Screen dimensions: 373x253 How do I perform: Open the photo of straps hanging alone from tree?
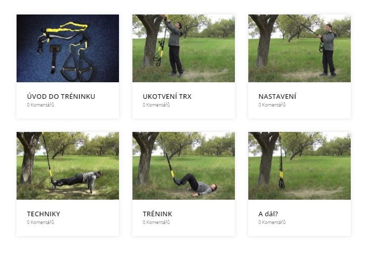299,166
